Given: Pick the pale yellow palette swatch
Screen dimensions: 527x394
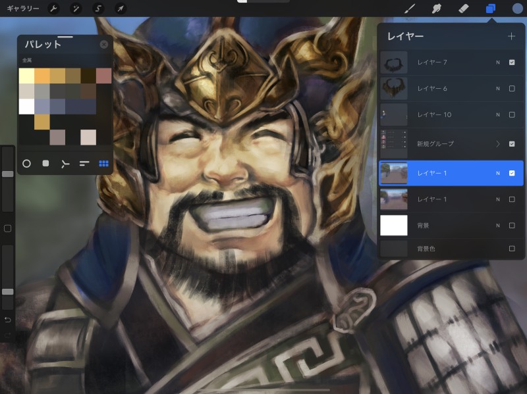Looking at the screenshot, I should (26, 76).
